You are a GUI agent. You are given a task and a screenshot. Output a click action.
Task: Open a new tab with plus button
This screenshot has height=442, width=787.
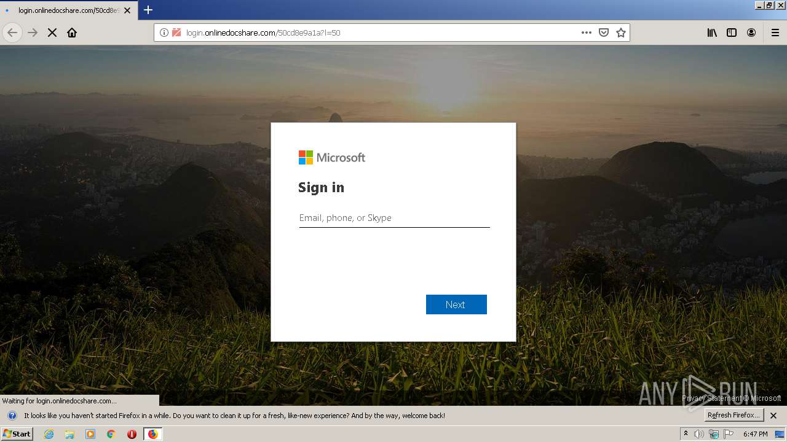pos(148,10)
